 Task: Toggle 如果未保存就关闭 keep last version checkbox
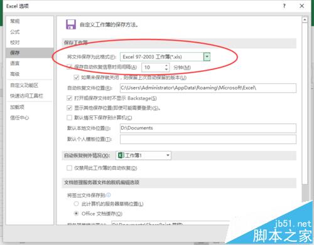pyautogui.click(x=76, y=78)
